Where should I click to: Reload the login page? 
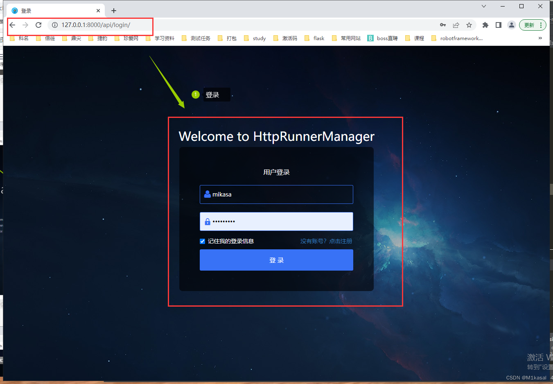(38, 25)
